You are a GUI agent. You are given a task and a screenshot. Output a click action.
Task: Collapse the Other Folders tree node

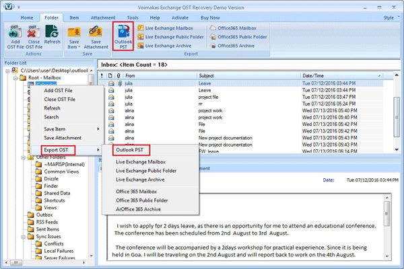pos(24,157)
